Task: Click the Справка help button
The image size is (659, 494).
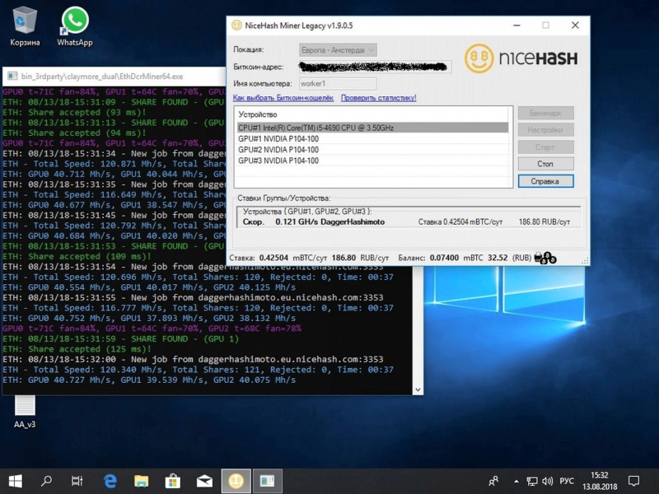Action: point(545,181)
